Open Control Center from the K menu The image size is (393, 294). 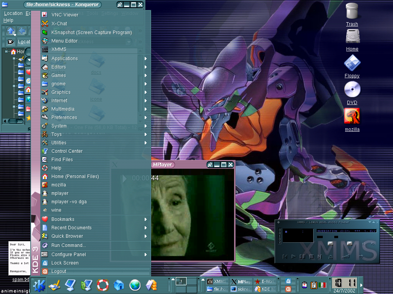[x=95, y=151]
